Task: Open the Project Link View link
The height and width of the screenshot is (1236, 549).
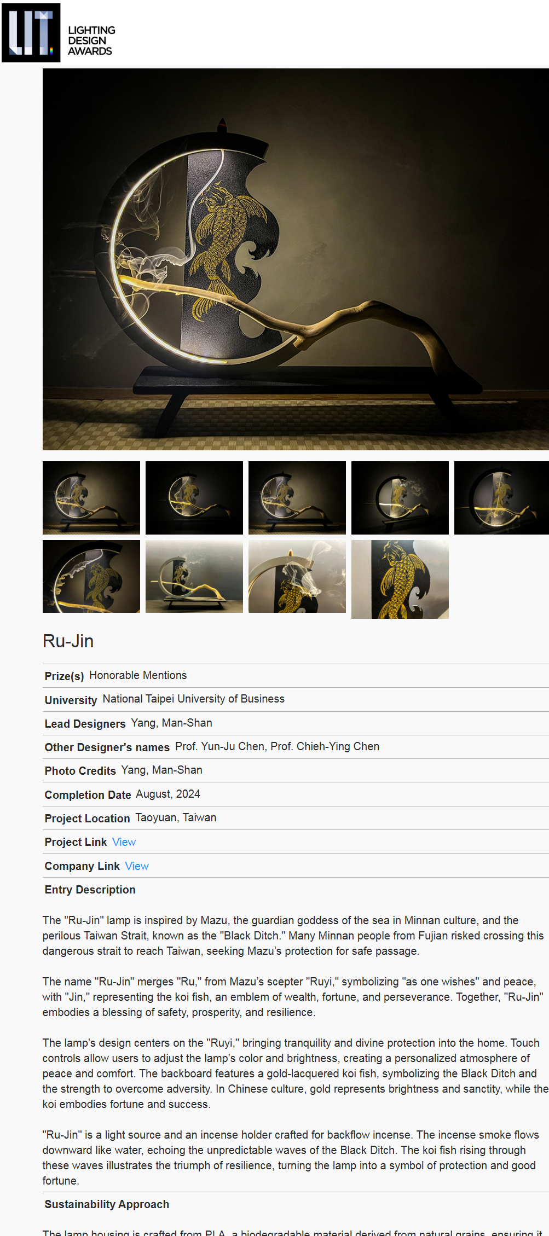Action: [x=124, y=842]
